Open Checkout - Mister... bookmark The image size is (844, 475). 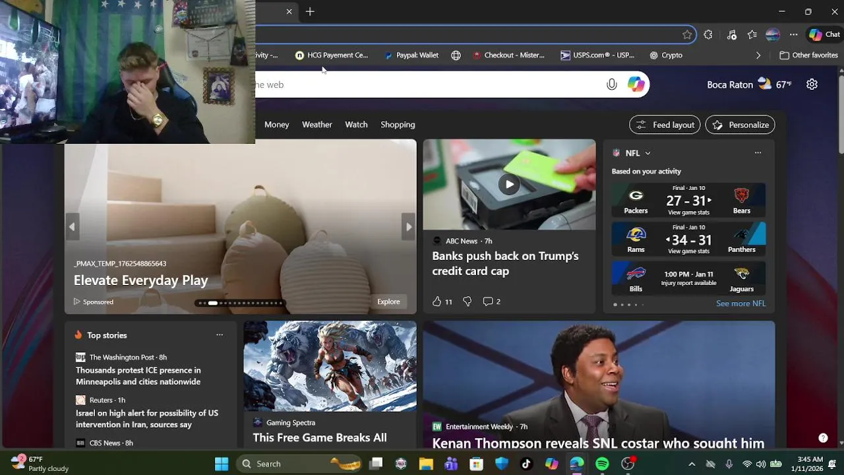pos(508,55)
